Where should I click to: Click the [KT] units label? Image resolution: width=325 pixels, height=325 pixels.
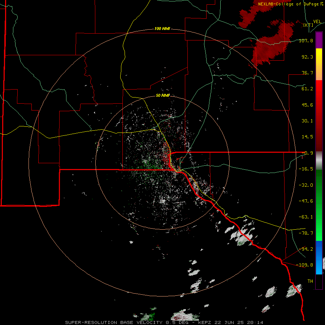coord(308,25)
